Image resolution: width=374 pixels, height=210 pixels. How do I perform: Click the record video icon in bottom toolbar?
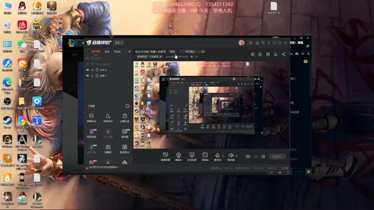248,156
